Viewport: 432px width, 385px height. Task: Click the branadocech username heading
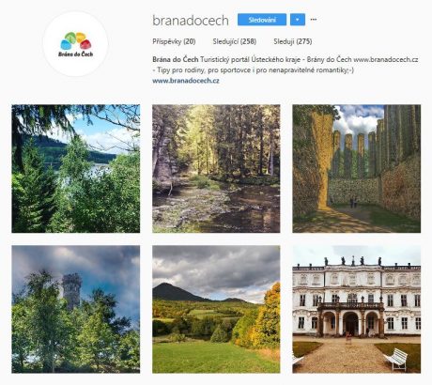191,21
